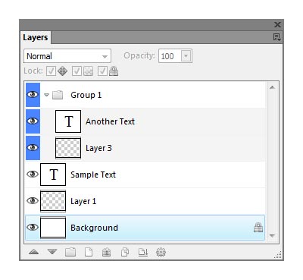The height and width of the screenshot is (280, 303).
Task: Click the Opacity value field
Action: [170, 56]
